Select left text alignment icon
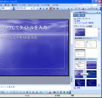 click(51, 8)
